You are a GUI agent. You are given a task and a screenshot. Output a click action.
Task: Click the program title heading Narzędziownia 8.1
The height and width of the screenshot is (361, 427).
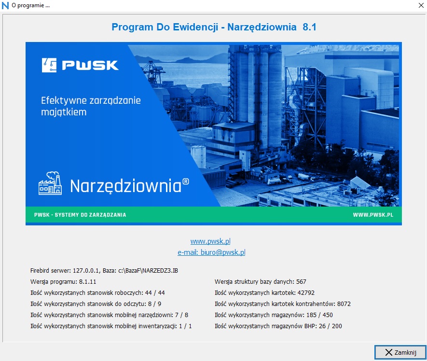214,27
